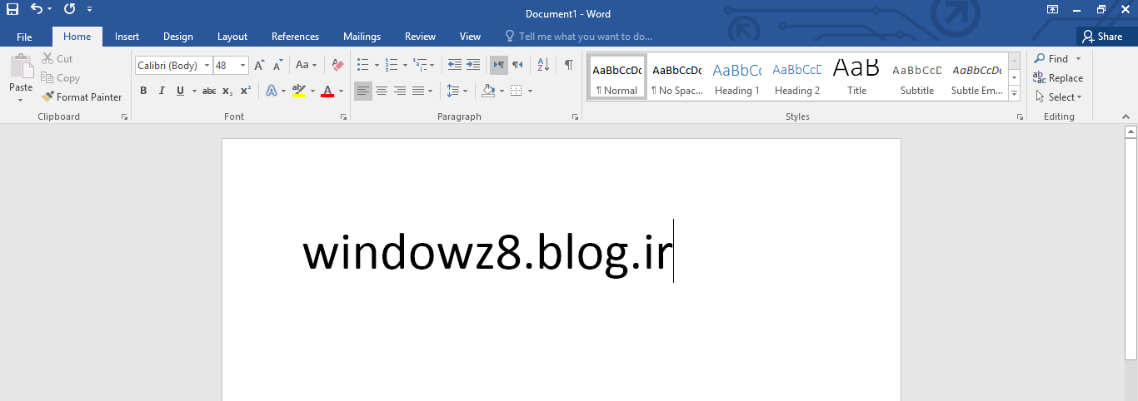Click the Tell me search box
Viewport: 1138px width, 401px height.
(x=579, y=37)
